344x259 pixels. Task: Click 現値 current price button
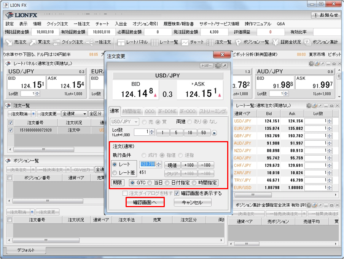point(172,165)
